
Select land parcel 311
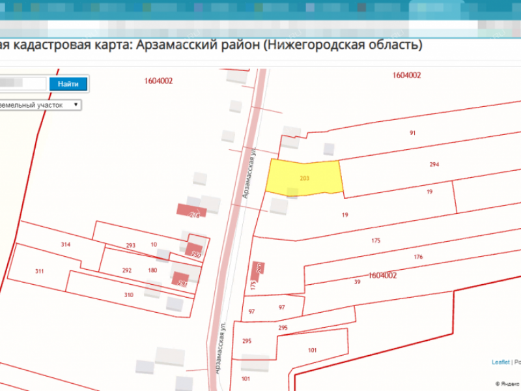39,270
